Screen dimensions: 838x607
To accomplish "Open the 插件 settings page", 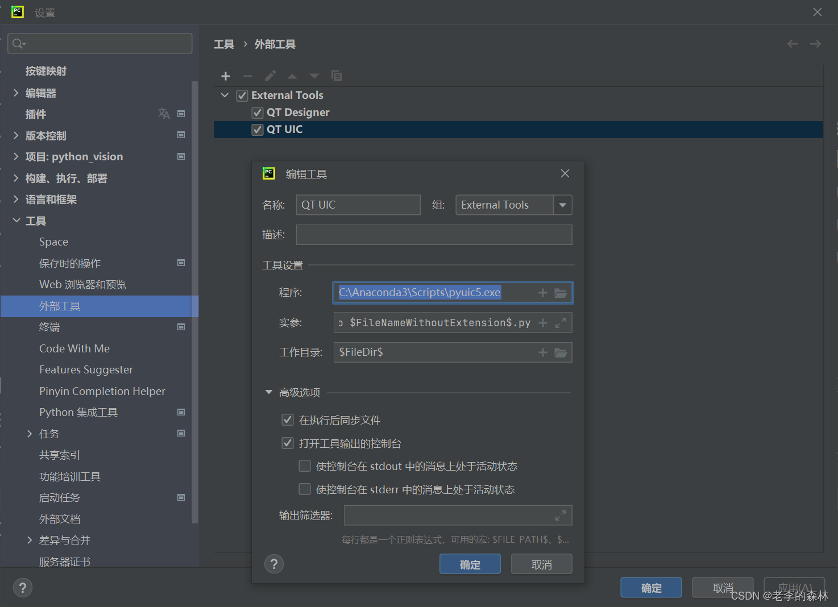I will click(36, 114).
